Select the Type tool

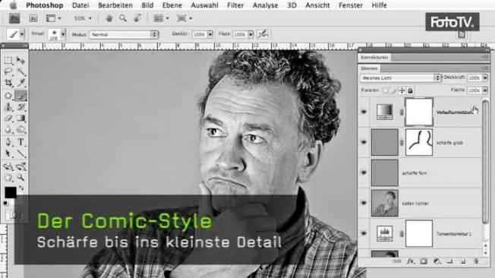20,142
